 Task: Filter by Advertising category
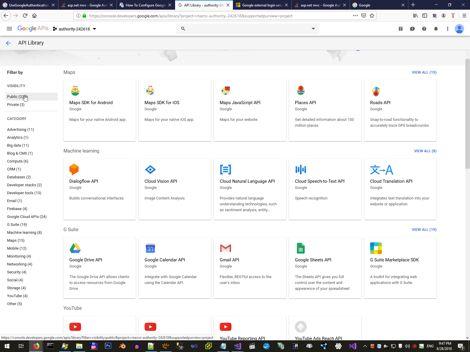21,130
